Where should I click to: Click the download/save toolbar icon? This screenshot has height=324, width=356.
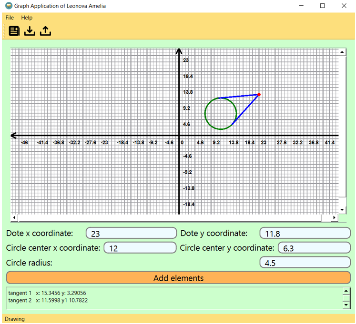30,31
